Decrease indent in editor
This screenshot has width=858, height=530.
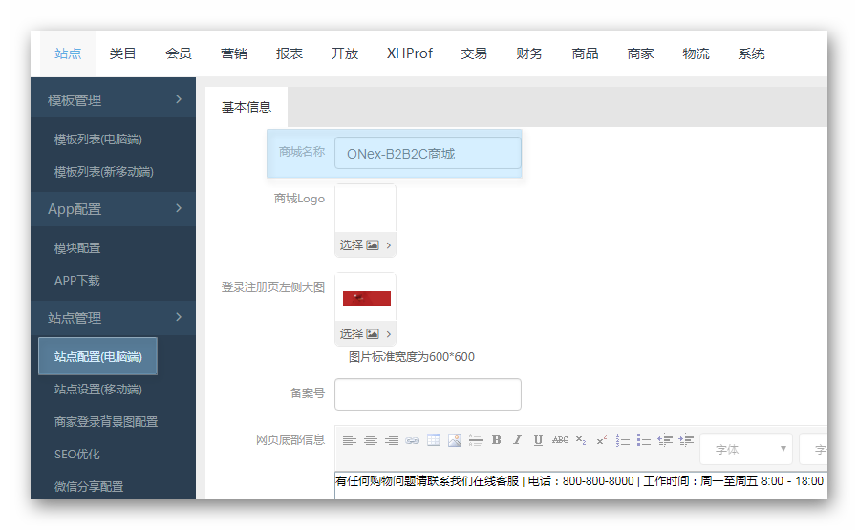pos(665,439)
